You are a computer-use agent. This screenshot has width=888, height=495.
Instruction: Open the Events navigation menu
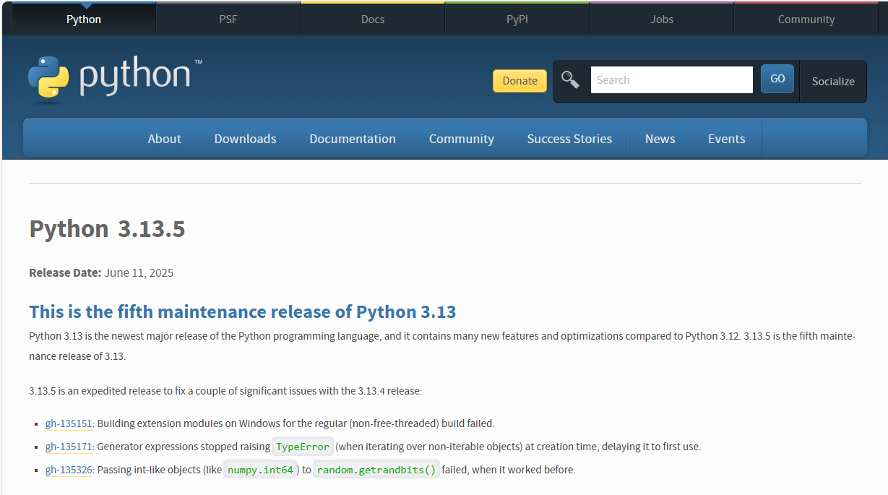point(726,139)
